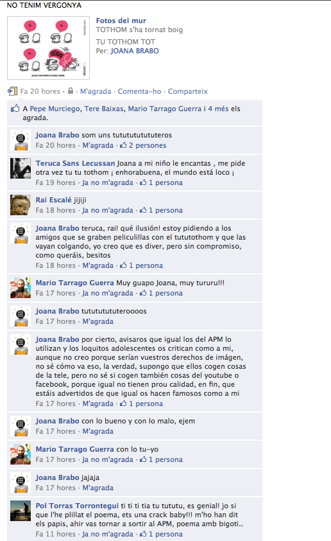Viewport: 331px width, 541px height.
Task: Click the wall photo post icon before Fa 20 hores
Action: (12, 91)
